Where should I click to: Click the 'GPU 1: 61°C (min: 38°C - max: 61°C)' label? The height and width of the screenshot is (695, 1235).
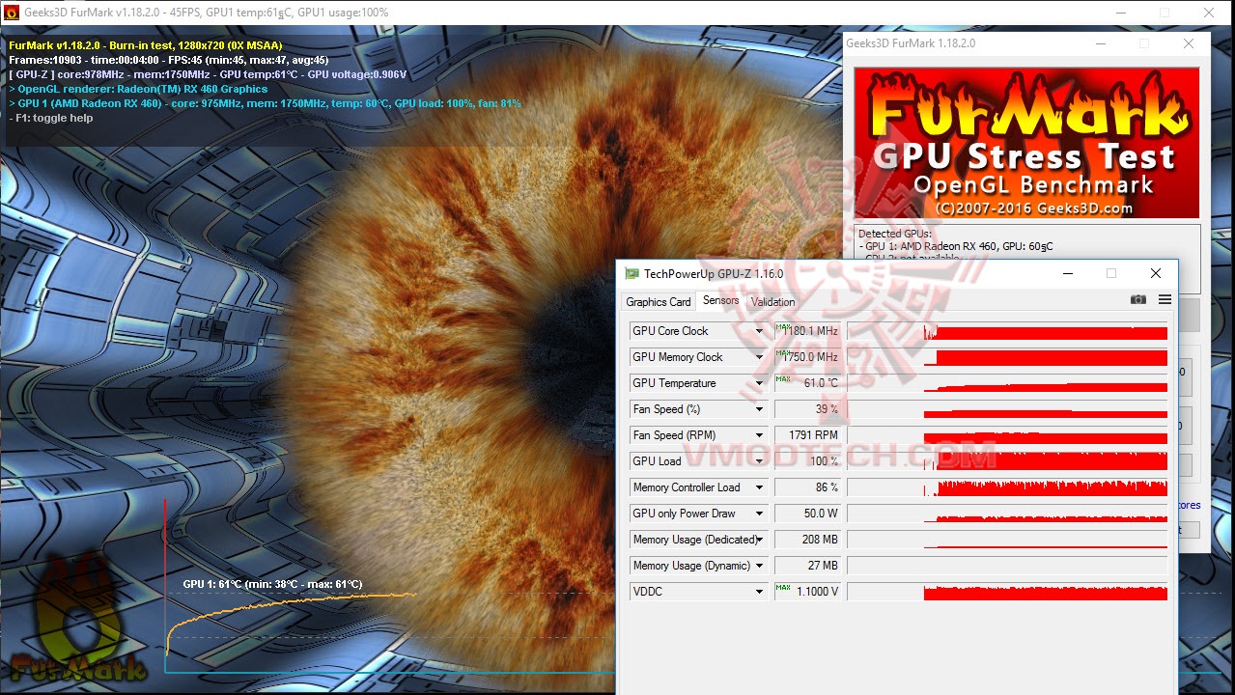tap(272, 584)
